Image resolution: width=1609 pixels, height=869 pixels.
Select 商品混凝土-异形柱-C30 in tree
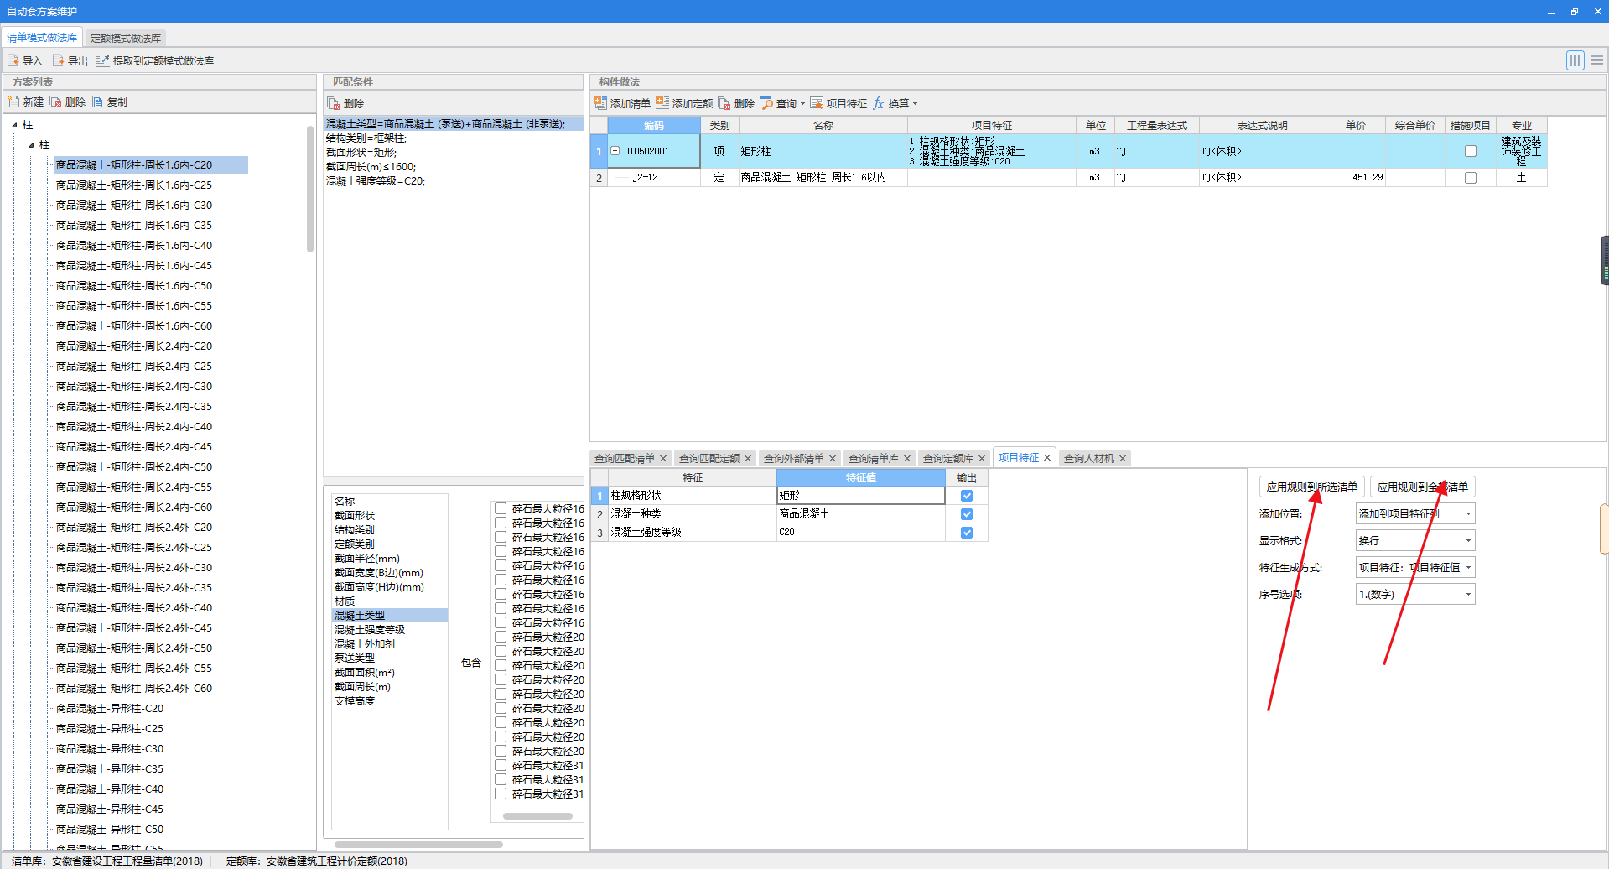(x=110, y=749)
